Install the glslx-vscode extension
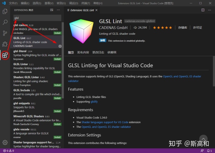 tap(57, 137)
